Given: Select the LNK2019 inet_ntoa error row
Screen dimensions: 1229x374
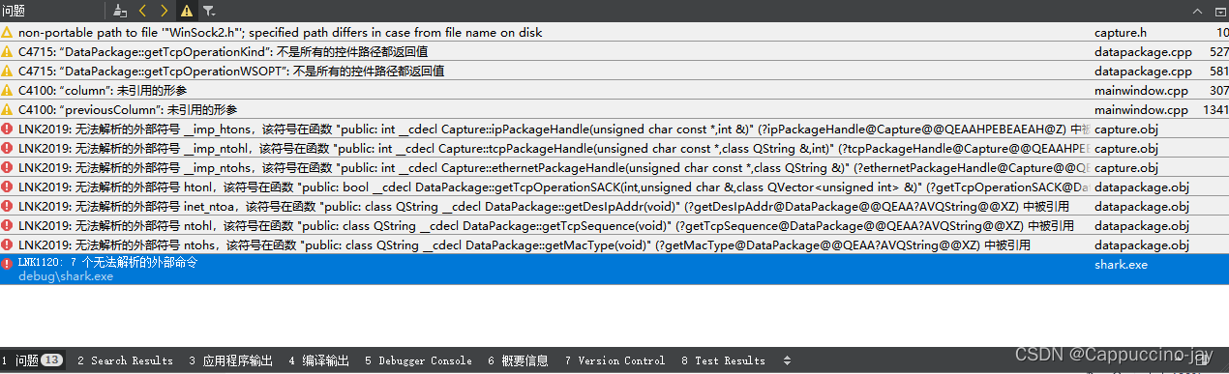Looking at the screenshot, I should 614,206.
